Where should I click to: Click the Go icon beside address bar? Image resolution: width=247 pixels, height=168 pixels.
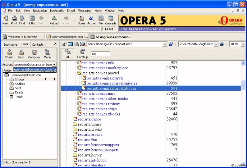[171, 44]
